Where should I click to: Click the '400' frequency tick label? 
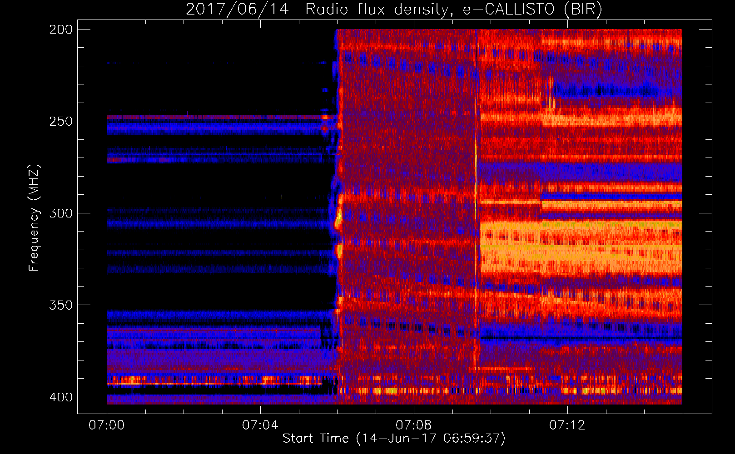pos(61,397)
